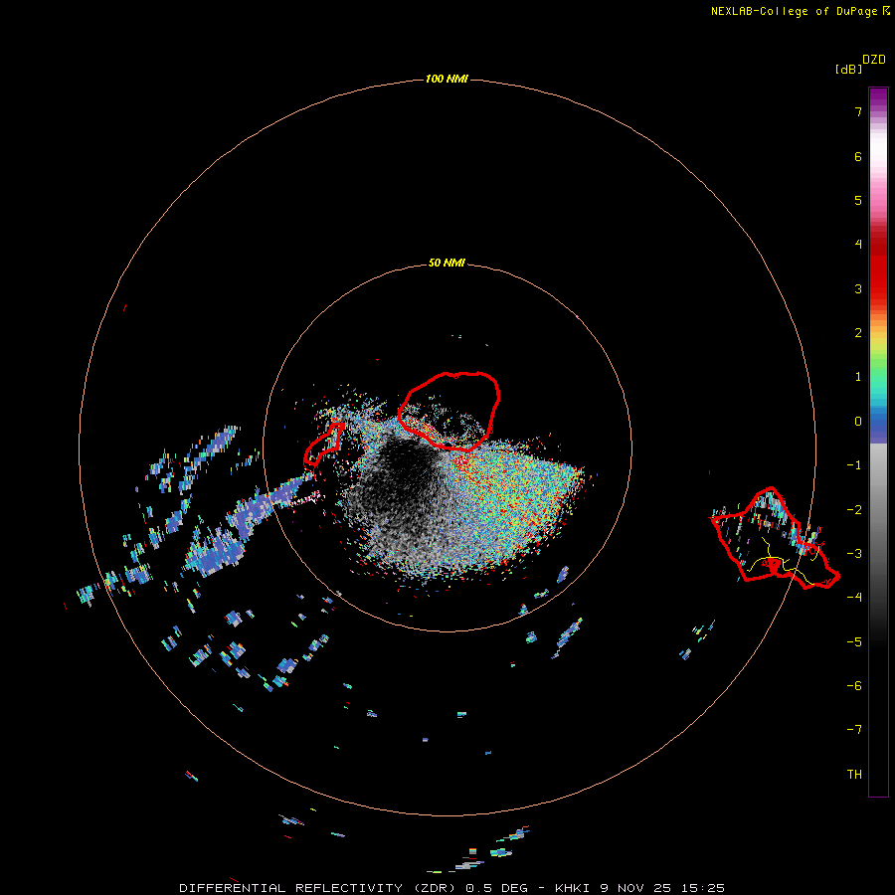Click the 2 tick label on color scale

(858, 333)
